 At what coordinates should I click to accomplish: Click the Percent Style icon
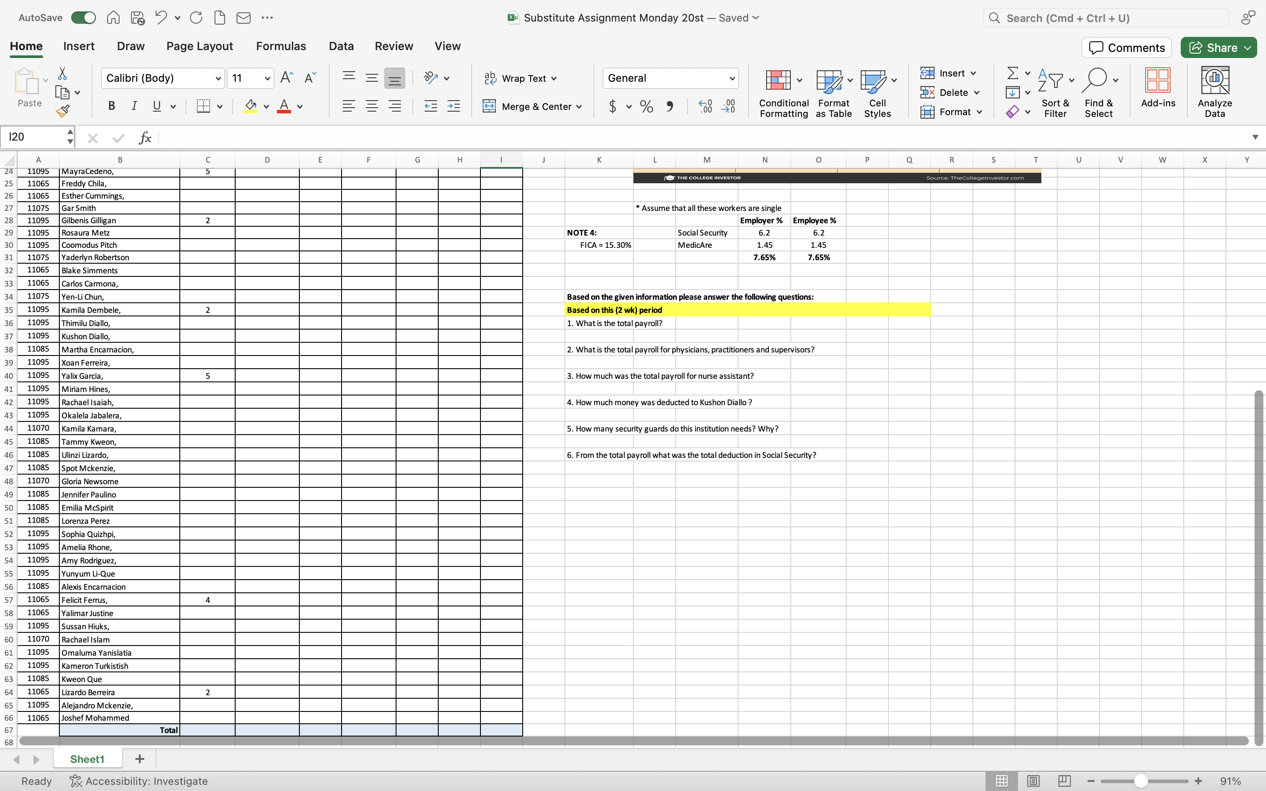[x=646, y=107]
